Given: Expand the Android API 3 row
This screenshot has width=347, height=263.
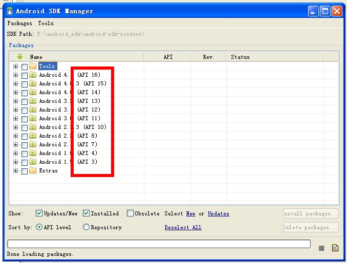Looking at the screenshot, I should (x=15, y=162).
